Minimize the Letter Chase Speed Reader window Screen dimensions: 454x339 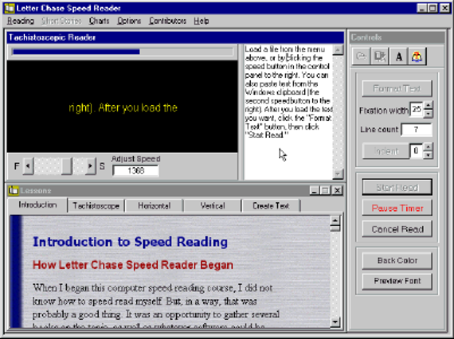[x=422, y=8]
